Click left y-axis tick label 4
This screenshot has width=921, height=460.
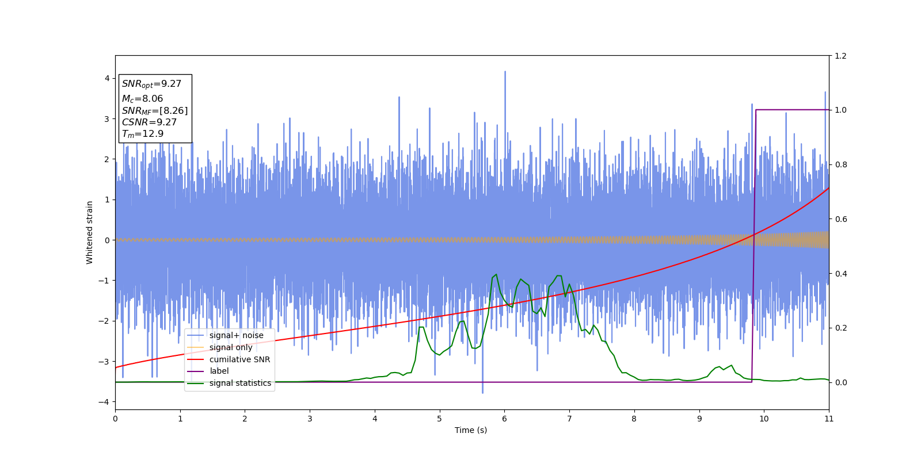[x=107, y=78]
